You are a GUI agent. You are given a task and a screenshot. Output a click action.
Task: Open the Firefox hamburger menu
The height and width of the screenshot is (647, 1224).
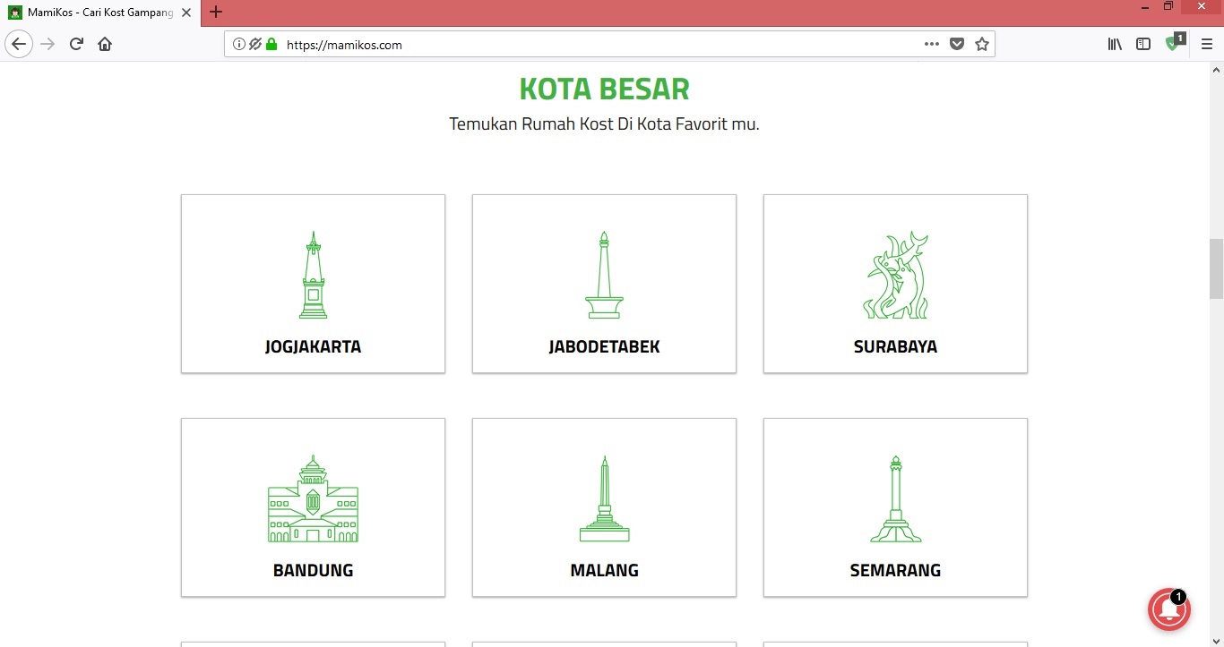tap(1206, 44)
